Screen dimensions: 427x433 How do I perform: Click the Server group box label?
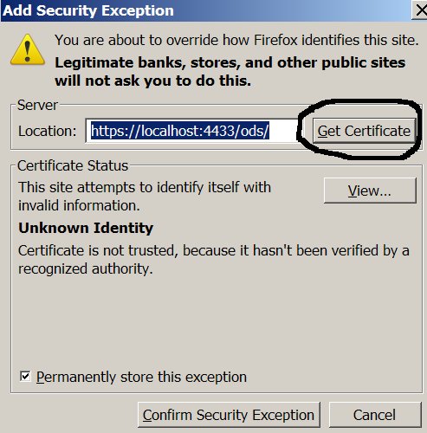click(x=37, y=105)
